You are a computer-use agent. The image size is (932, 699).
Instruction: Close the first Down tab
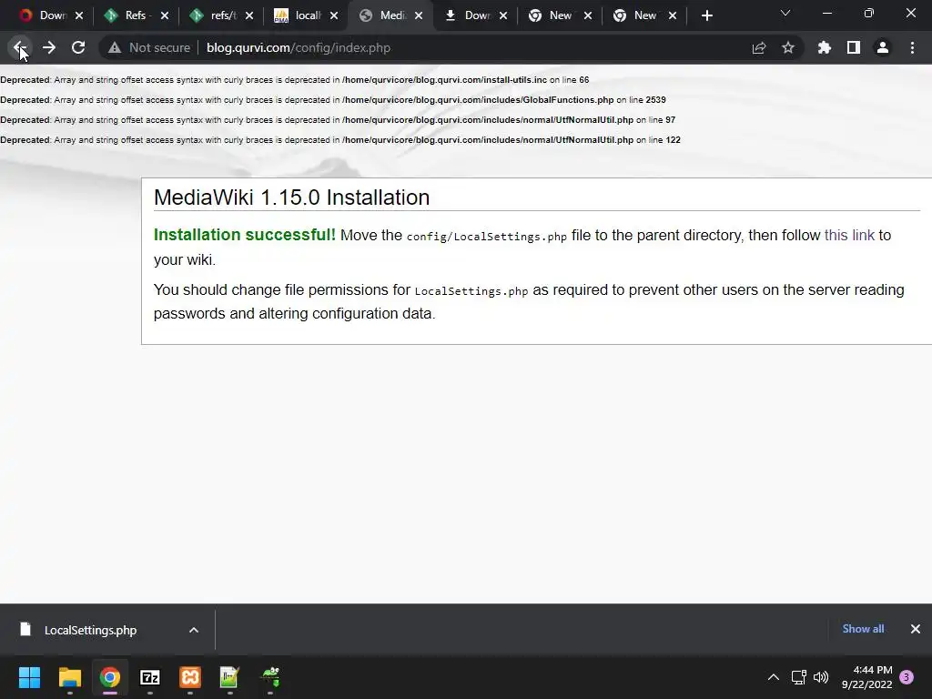click(x=79, y=15)
